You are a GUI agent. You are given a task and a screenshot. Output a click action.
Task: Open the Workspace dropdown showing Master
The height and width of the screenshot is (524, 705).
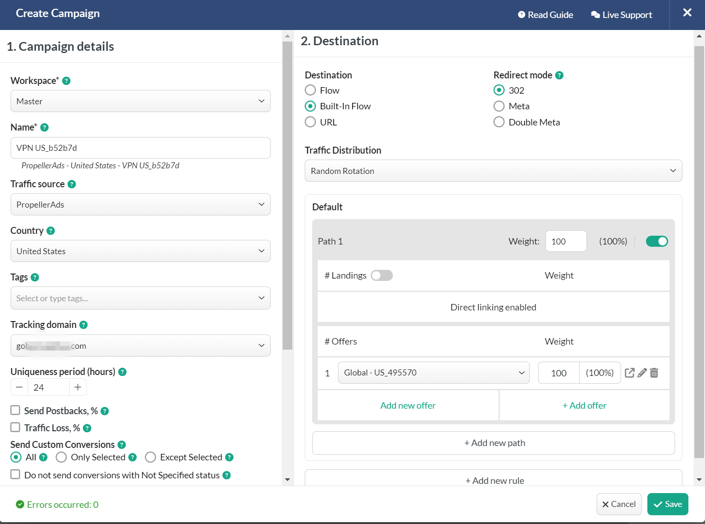pyautogui.click(x=141, y=101)
